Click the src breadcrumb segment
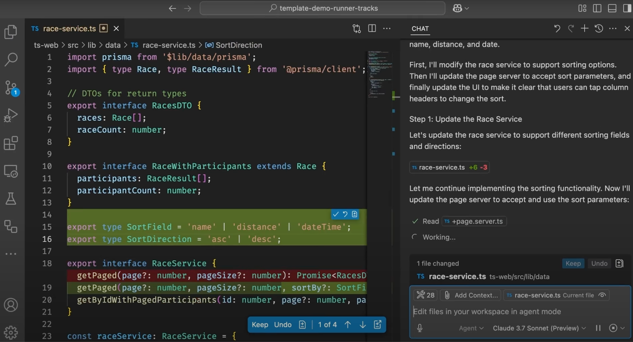The width and height of the screenshot is (633, 342). (73, 45)
